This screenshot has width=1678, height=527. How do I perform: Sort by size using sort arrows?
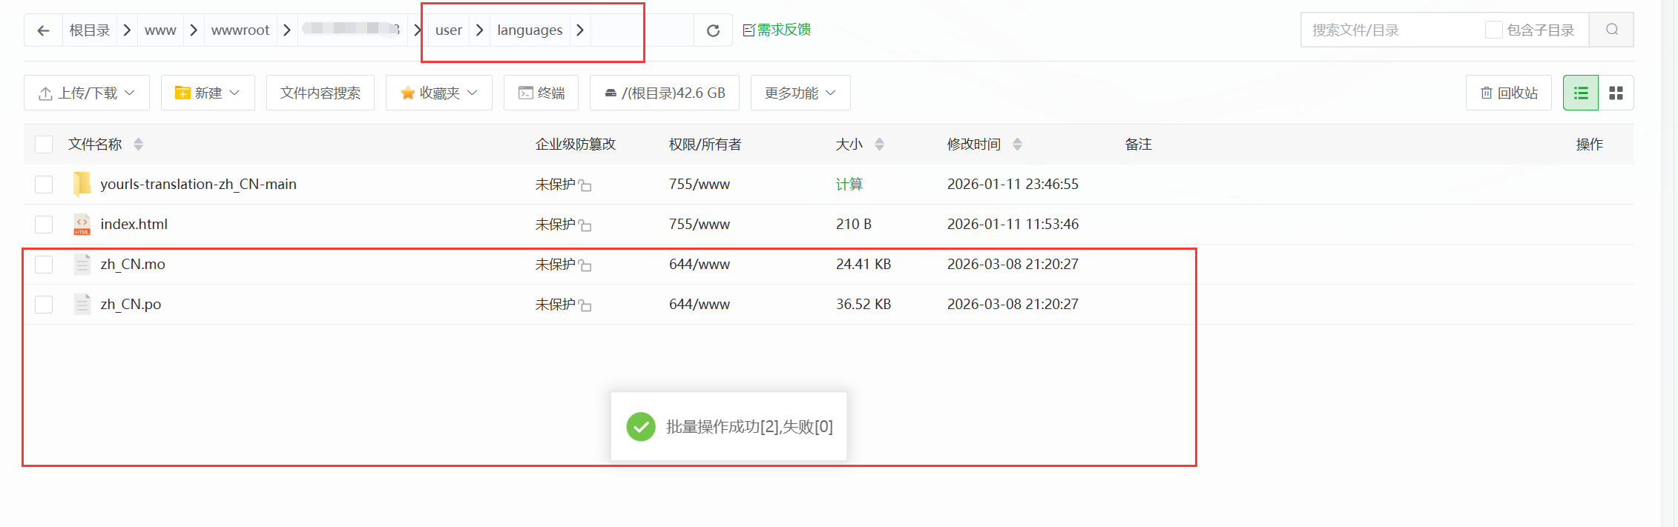[x=879, y=145]
